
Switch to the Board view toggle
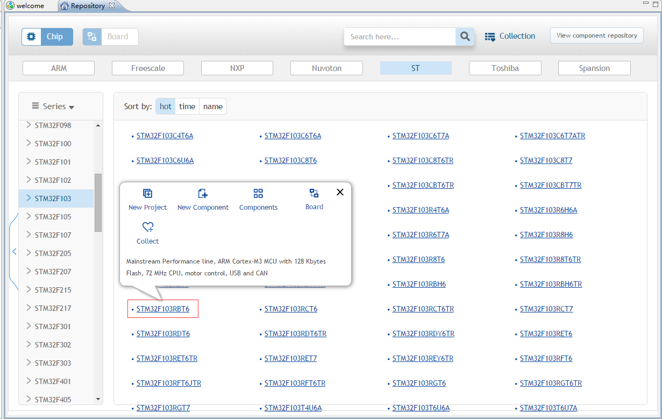click(110, 37)
